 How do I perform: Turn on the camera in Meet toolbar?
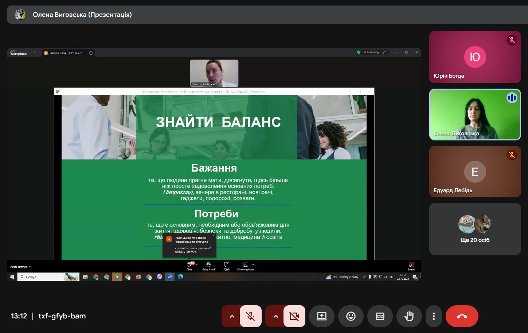(294, 316)
